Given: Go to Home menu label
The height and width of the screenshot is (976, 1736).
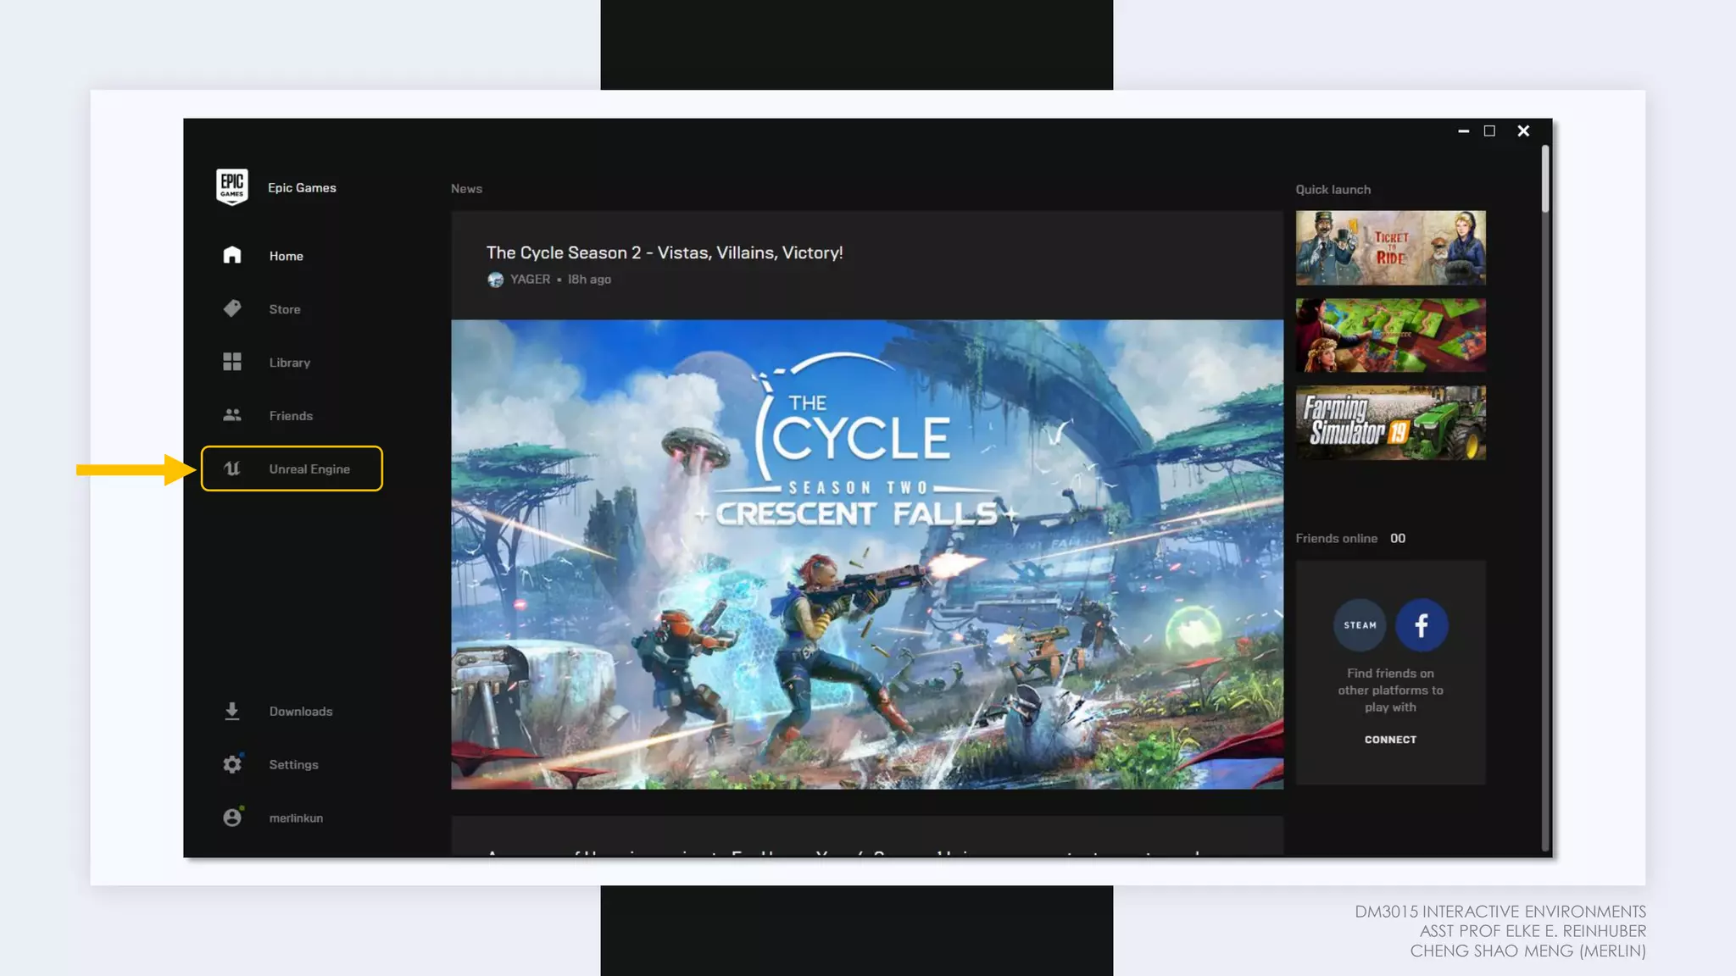Looking at the screenshot, I should point(287,256).
